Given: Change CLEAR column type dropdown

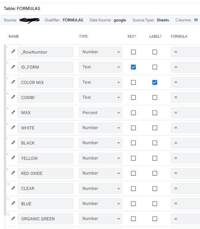Looking at the screenshot, I should point(101,188).
